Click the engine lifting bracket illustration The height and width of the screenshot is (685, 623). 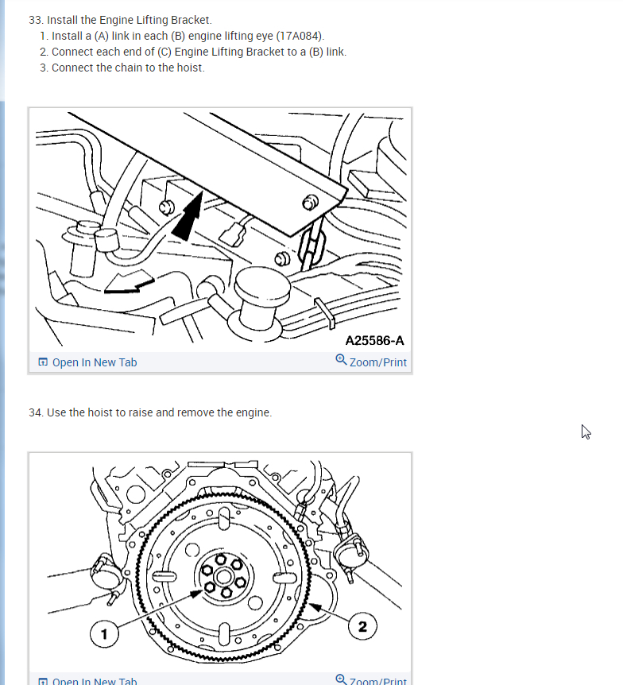coord(220,230)
